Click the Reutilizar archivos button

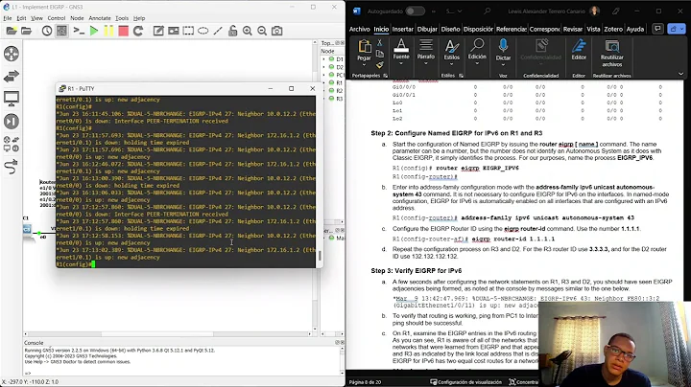point(611,53)
